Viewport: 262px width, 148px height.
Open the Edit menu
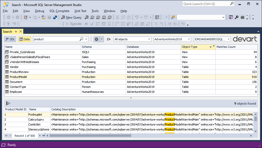pos(15,11)
